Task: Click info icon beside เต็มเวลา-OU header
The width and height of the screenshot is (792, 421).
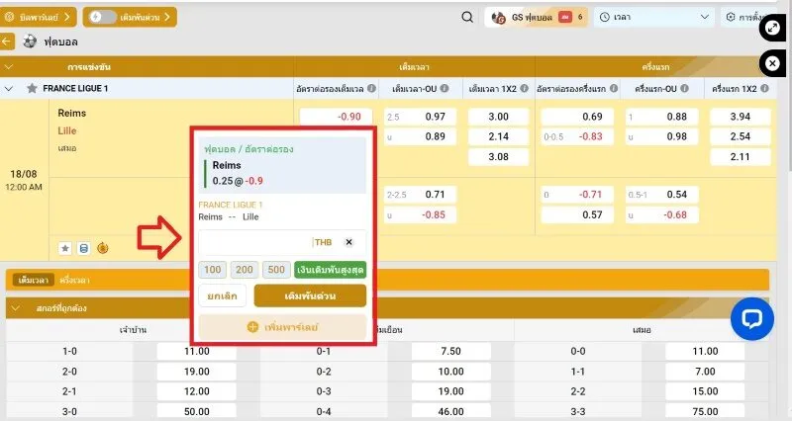Action: [x=445, y=88]
